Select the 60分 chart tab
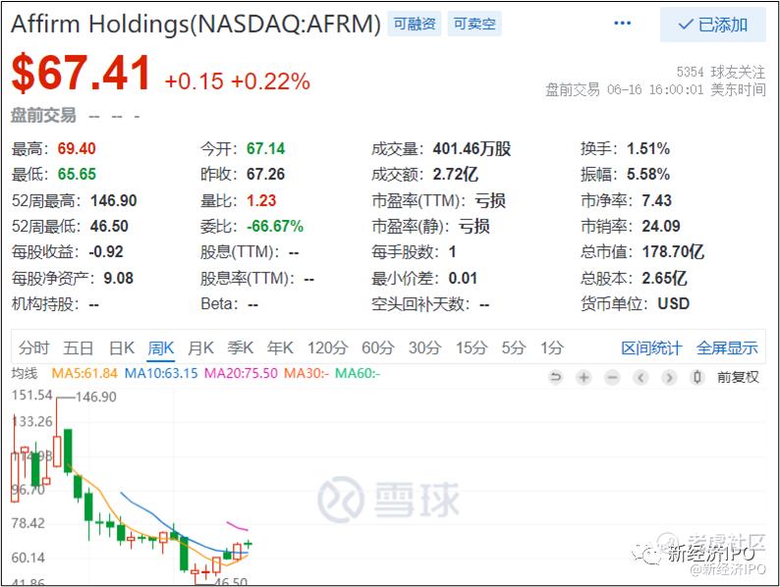780x587 pixels. coord(378,347)
